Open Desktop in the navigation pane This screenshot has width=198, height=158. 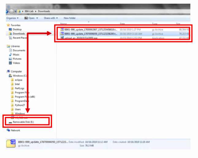coord(17,29)
